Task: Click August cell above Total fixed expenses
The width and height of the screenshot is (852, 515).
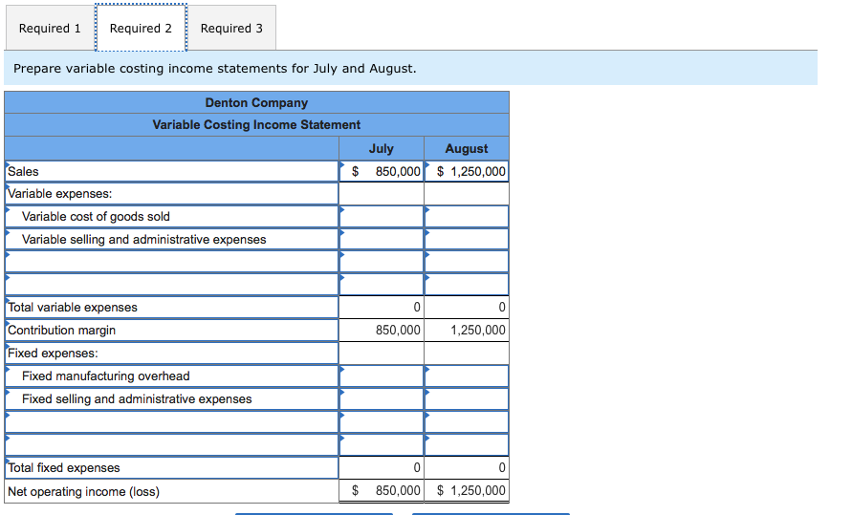Action: (x=467, y=444)
